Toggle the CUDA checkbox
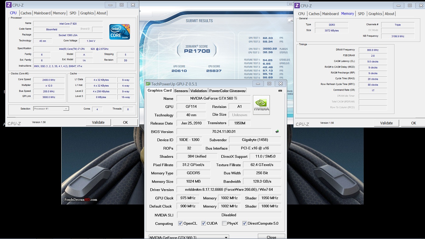Image resolution: width=425 pixels, height=239 pixels. tap(203, 223)
